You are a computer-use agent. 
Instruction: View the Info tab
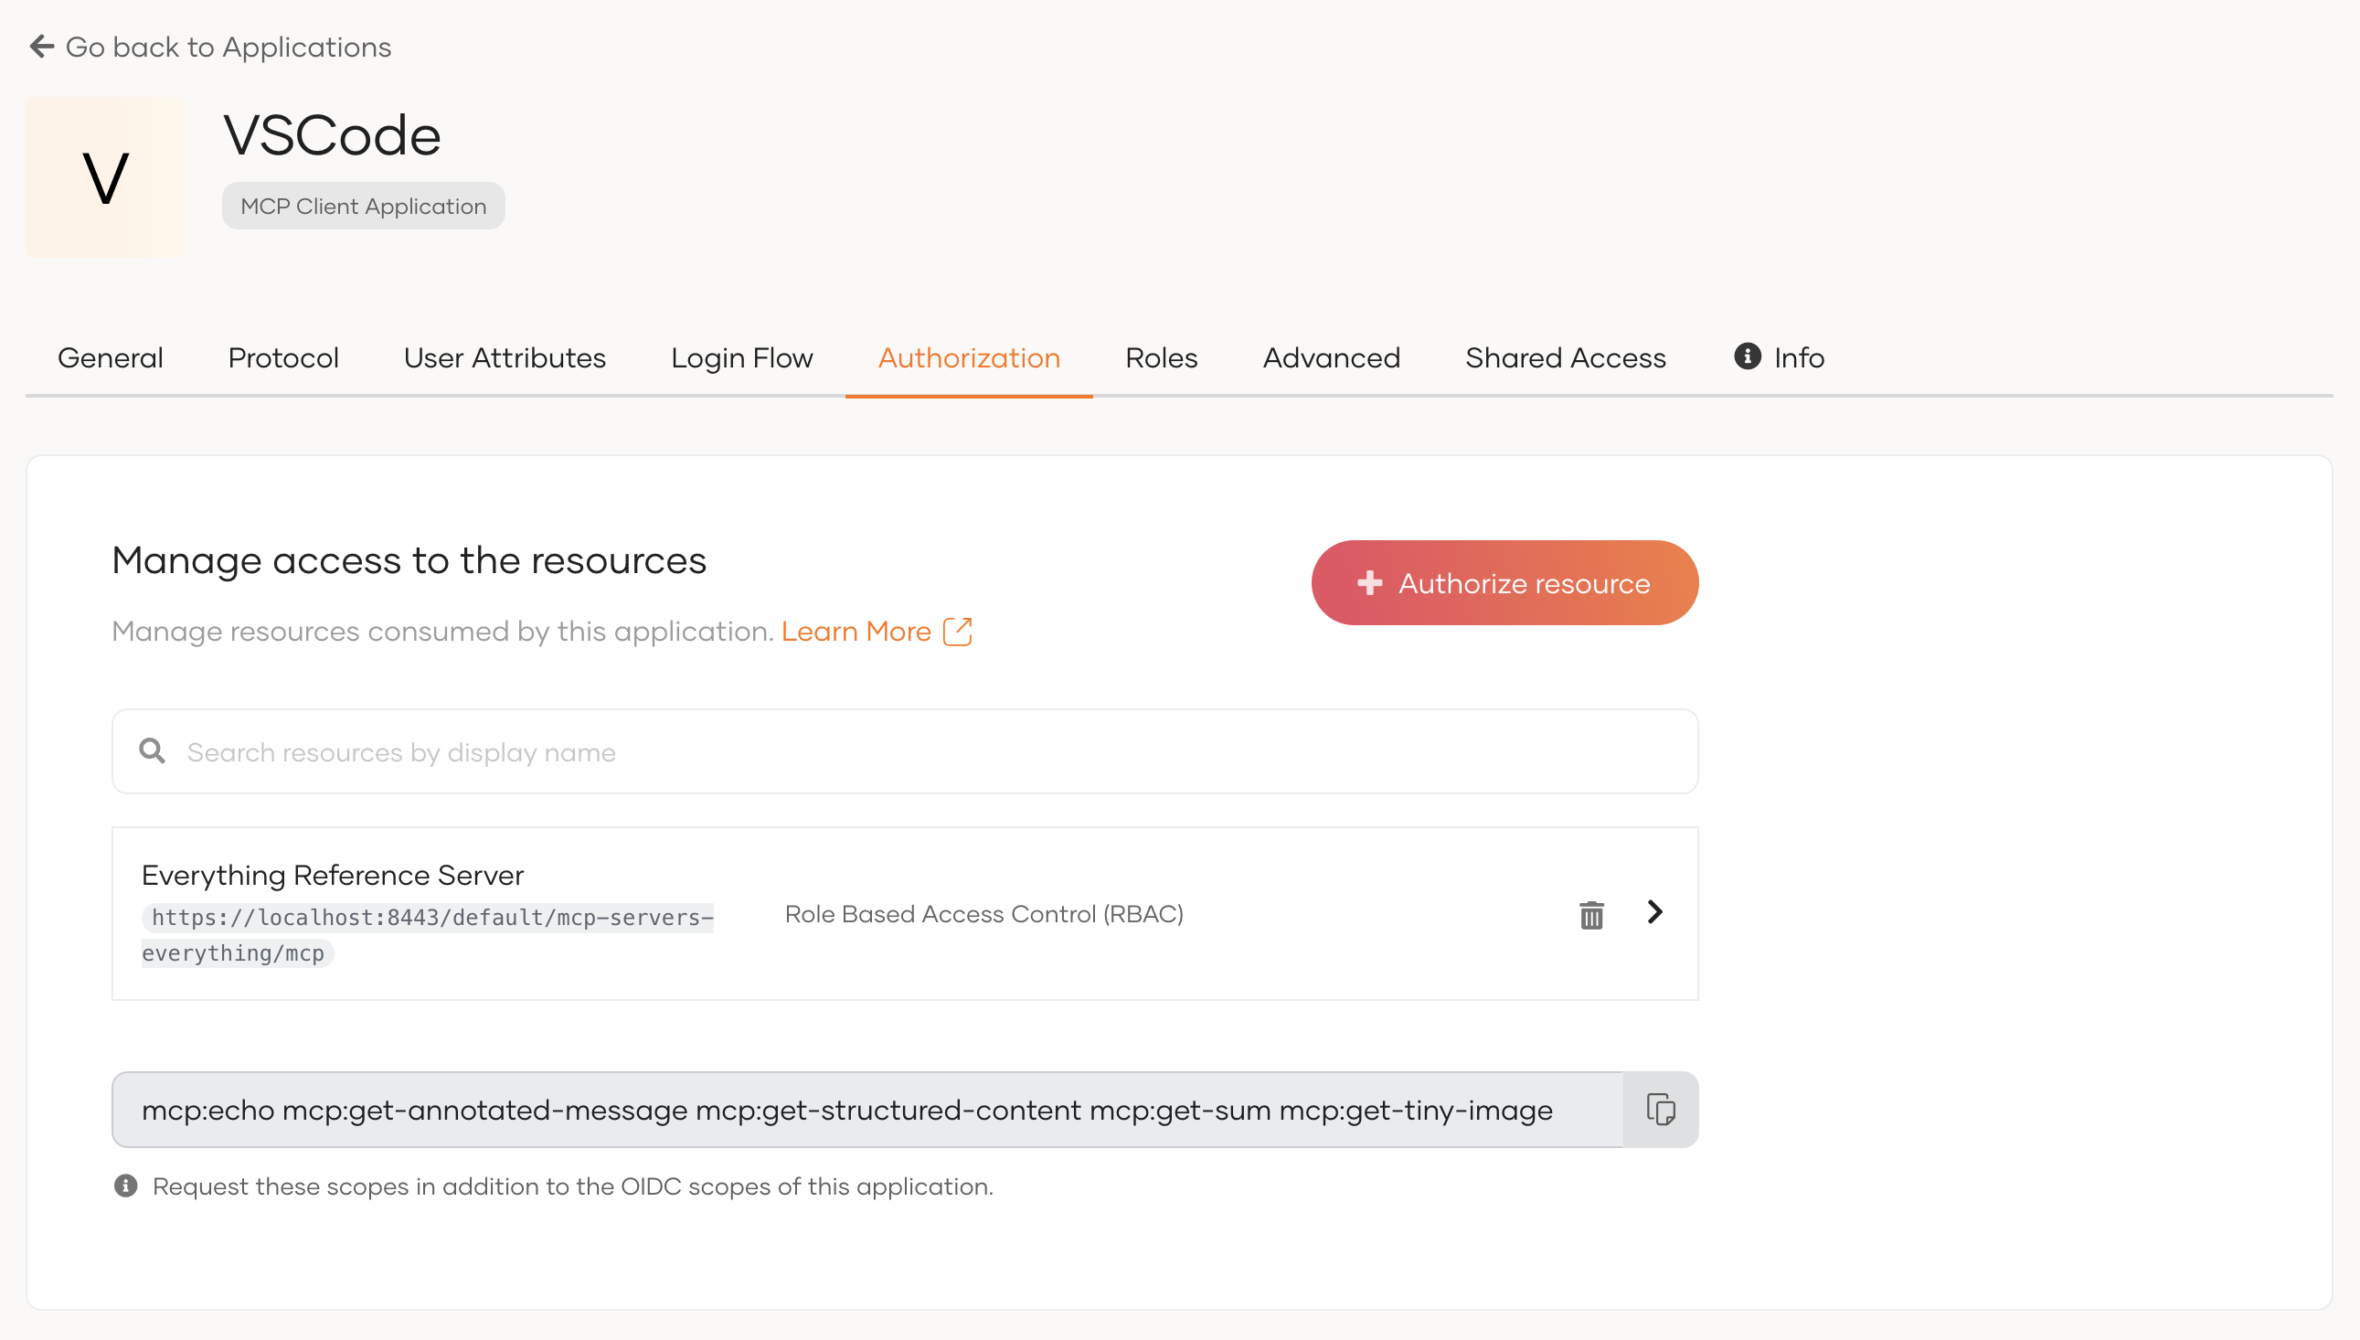pos(1780,357)
